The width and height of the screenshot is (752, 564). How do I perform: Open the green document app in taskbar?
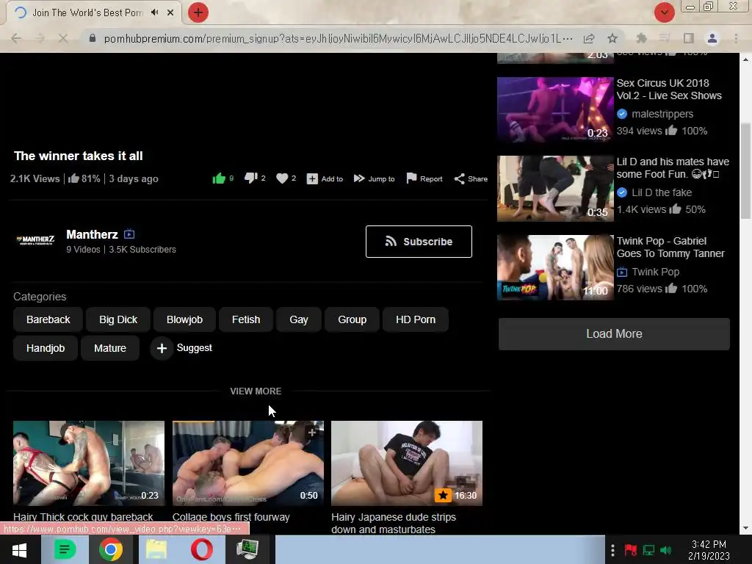point(65,549)
